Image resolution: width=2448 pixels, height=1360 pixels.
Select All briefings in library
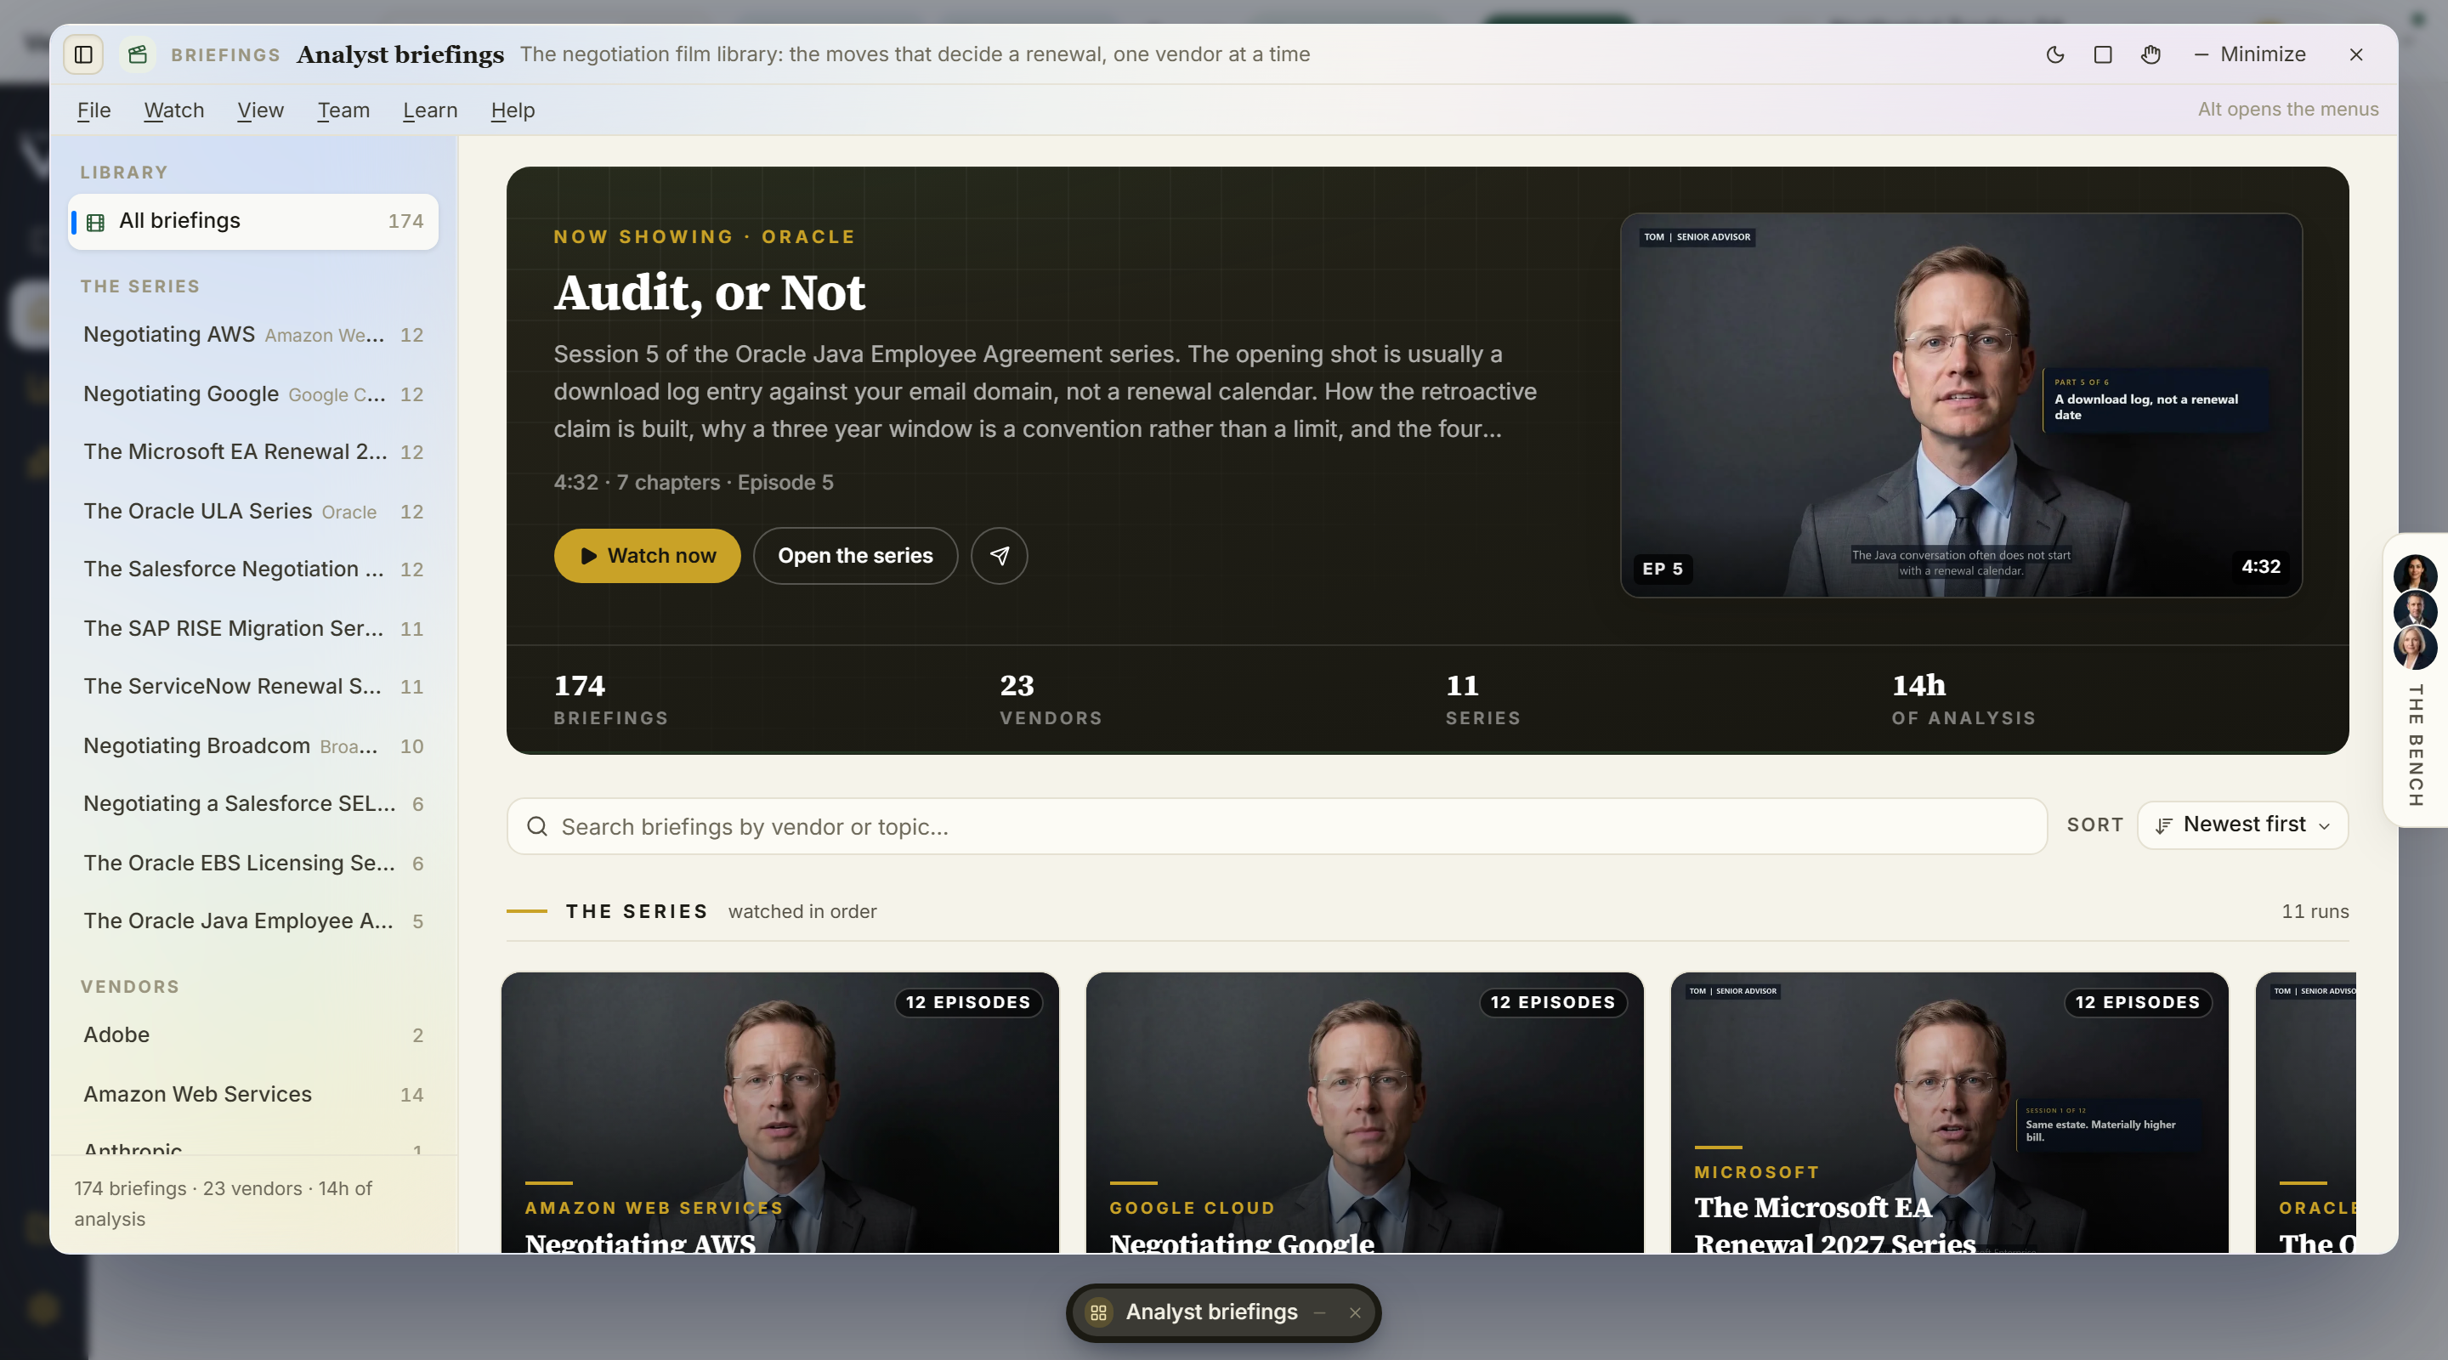(x=252, y=222)
